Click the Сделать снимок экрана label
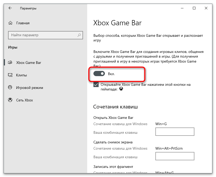Screen dimensions: 216x177 113,142
